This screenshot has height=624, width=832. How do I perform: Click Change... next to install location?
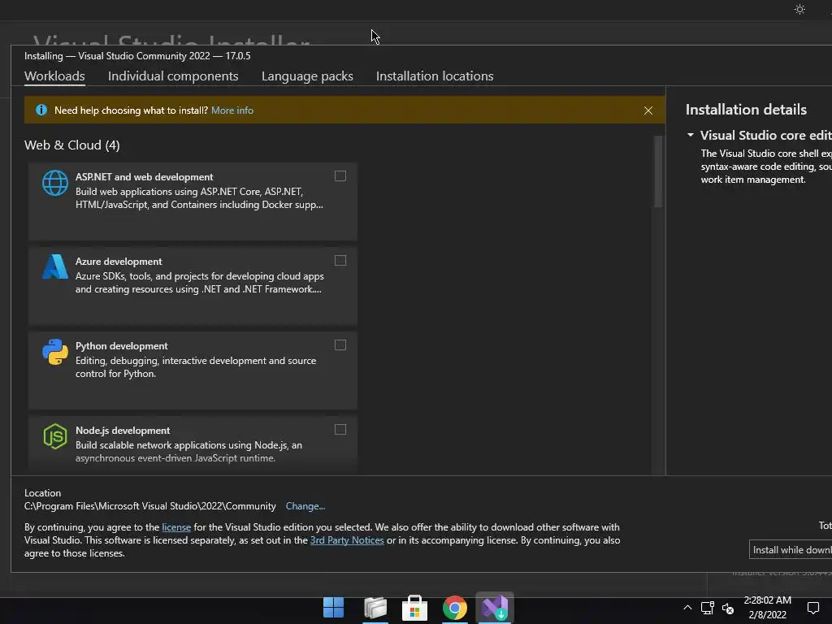(305, 506)
